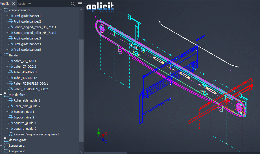Select the Bande sketch icon
The image size is (260, 154).
click(6, 55)
